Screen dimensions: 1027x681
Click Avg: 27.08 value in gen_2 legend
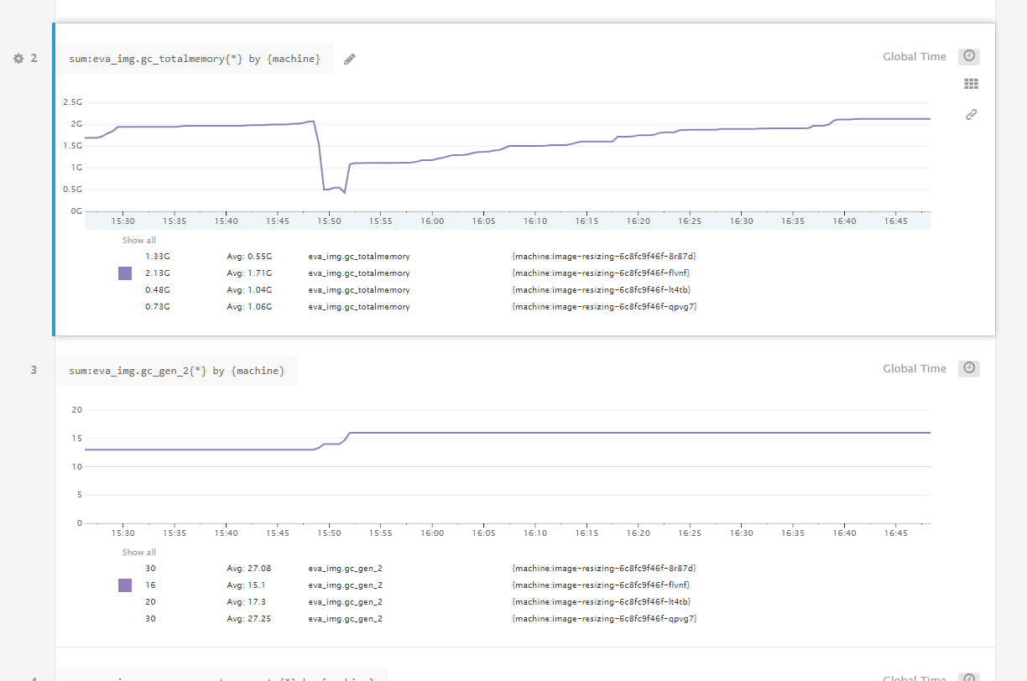pyautogui.click(x=249, y=569)
